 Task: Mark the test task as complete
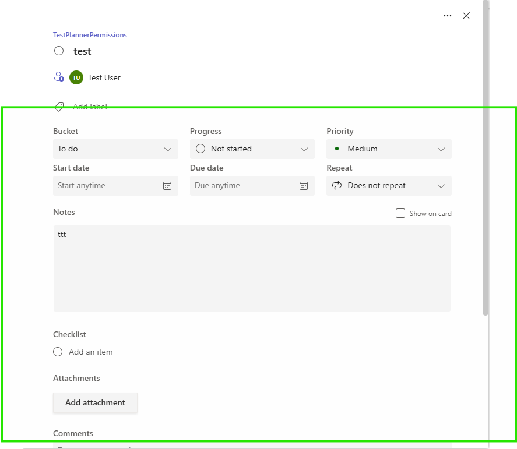click(x=59, y=51)
